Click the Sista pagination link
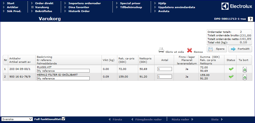255x123 pixels. pos(215,119)
